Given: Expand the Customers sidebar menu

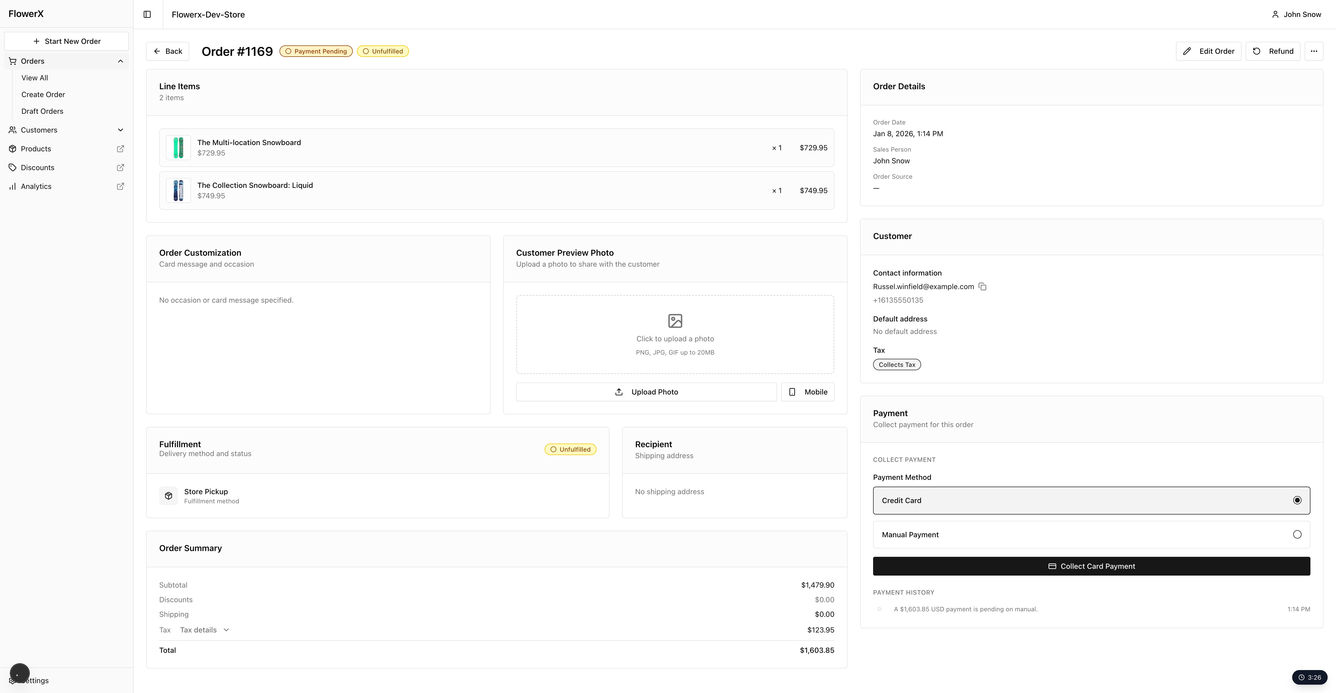Looking at the screenshot, I should [x=120, y=130].
